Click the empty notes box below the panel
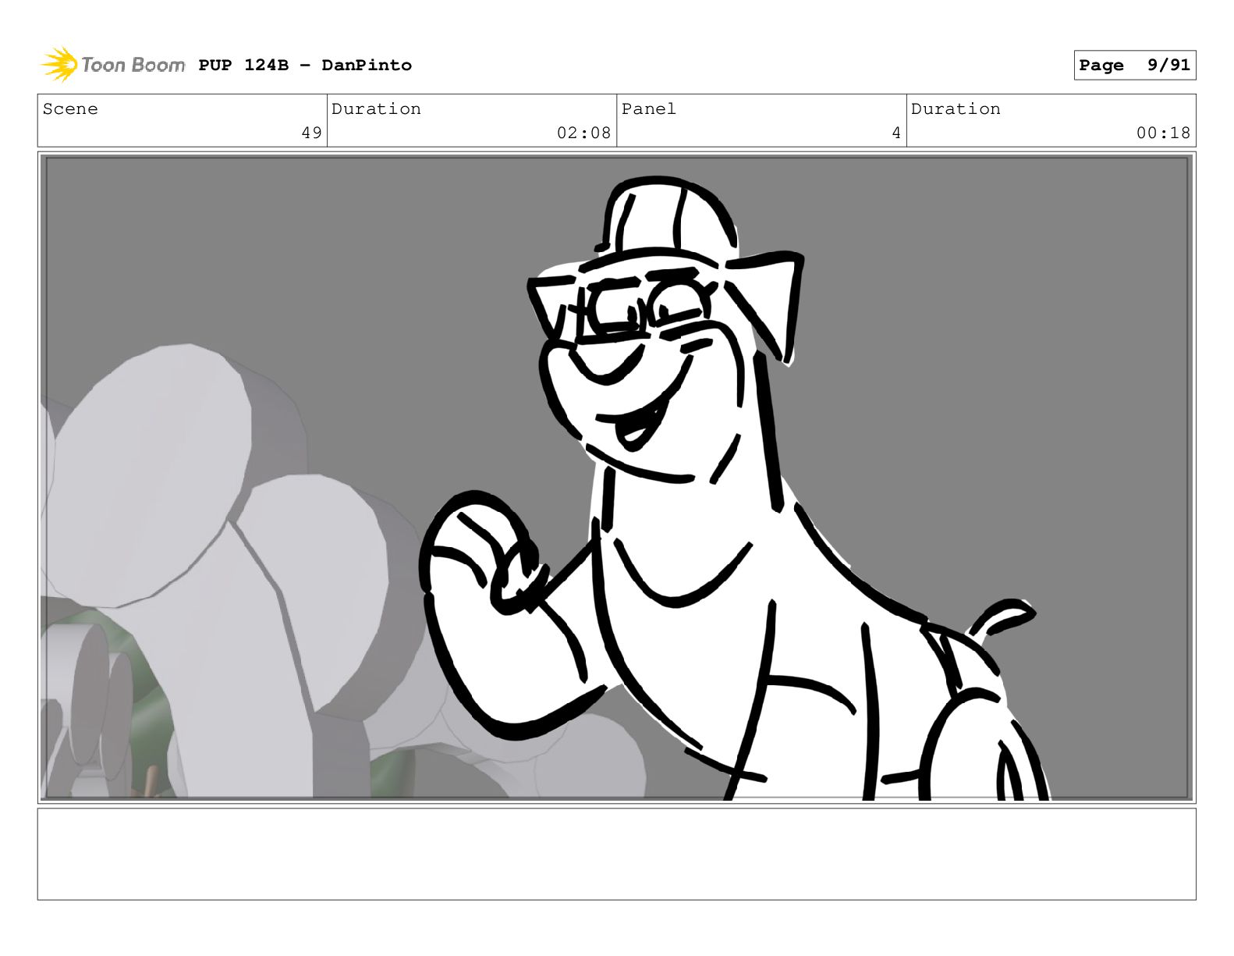 616,854
